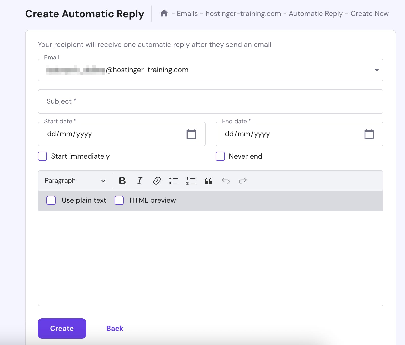Redo the last editor action

(x=243, y=181)
